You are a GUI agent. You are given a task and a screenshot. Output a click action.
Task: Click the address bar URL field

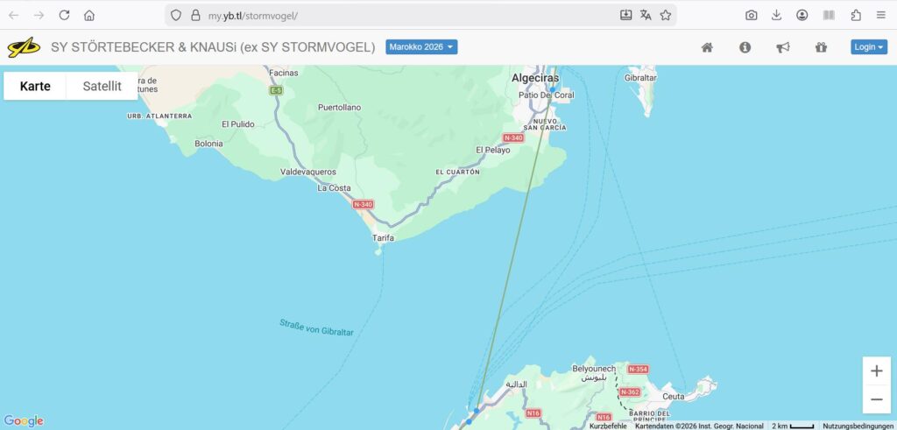tap(394, 15)
